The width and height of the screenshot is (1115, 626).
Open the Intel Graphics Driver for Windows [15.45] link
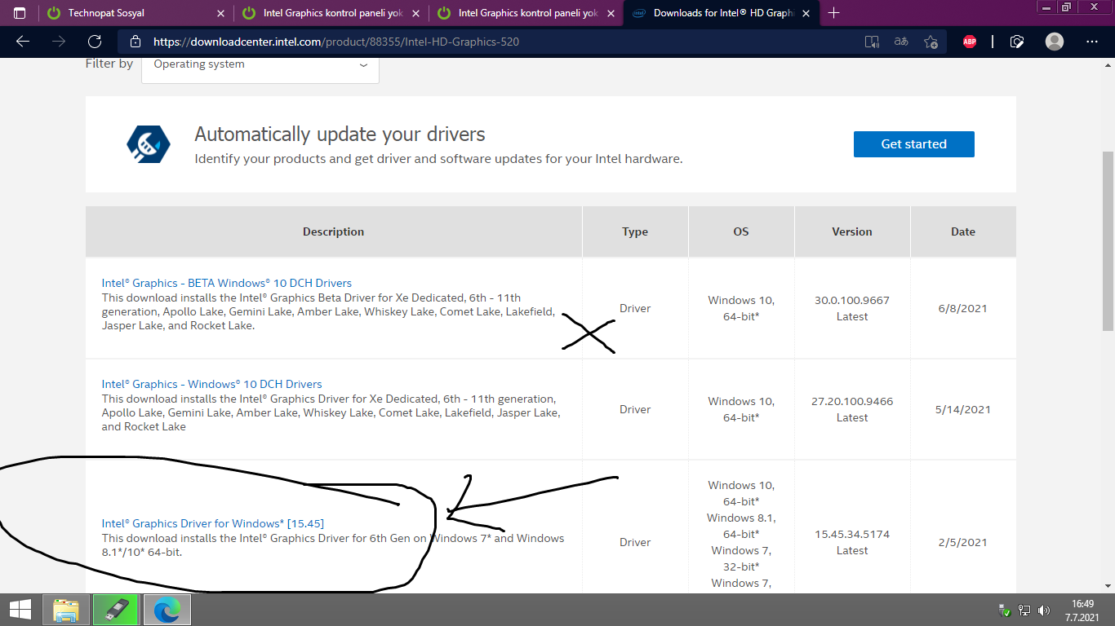click(x=213, y=523)
